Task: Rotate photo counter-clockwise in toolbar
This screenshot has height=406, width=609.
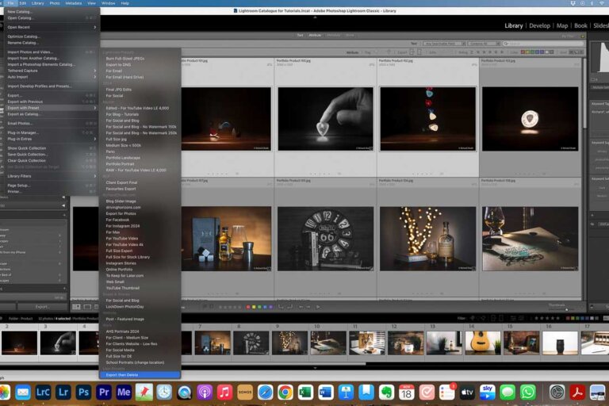Action: click(281, 307)
